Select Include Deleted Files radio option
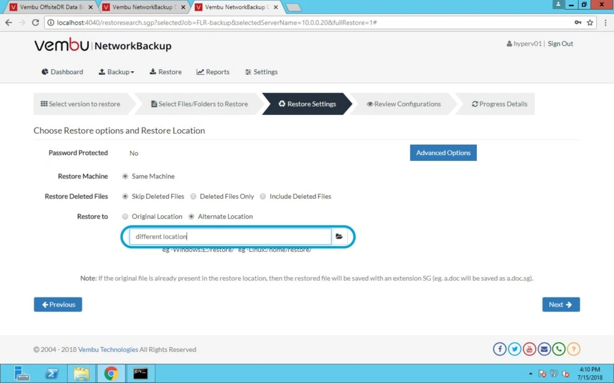614x383 pixels. coord(296,196)
